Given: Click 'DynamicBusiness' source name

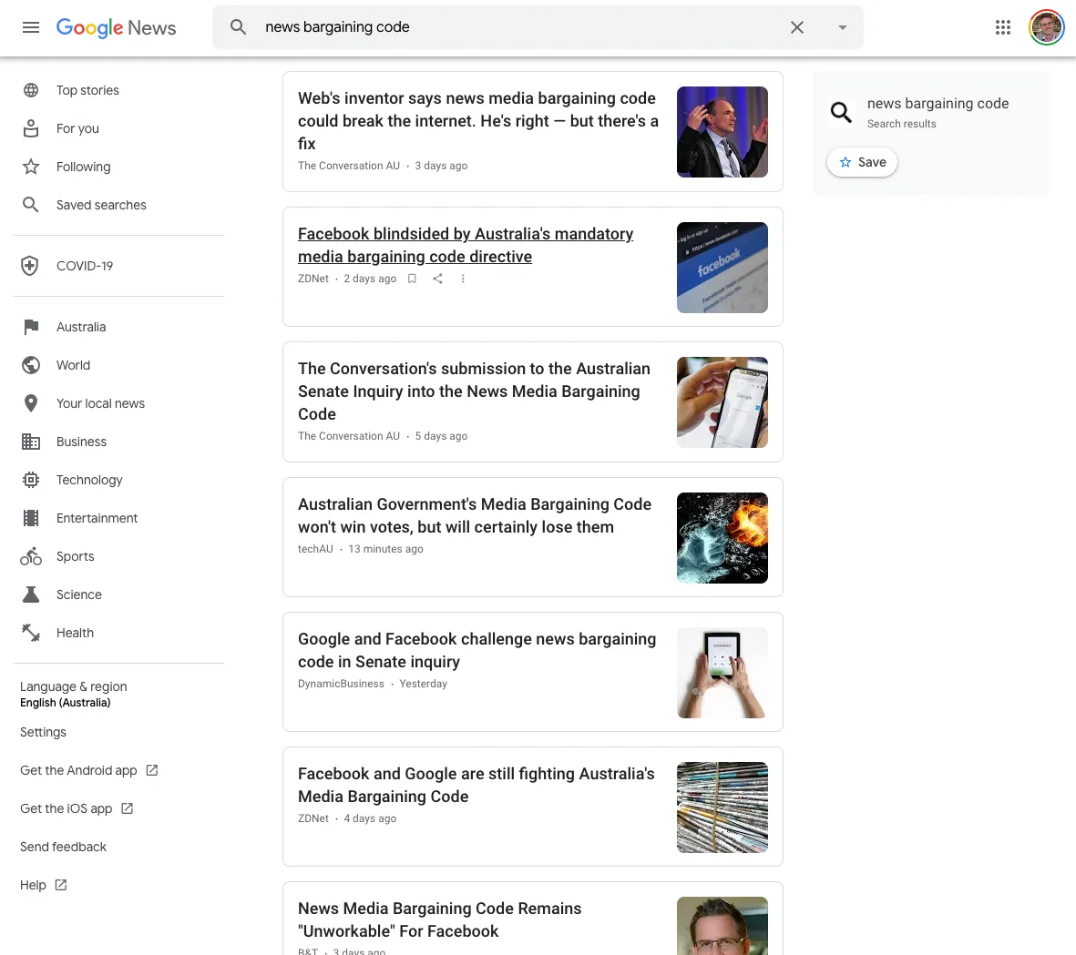Looking at the screenshot, I should (341, 684).
